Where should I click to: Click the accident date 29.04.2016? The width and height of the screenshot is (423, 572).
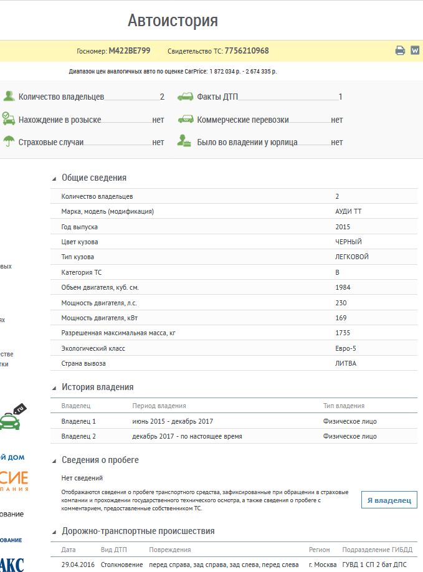coord(78,565)
